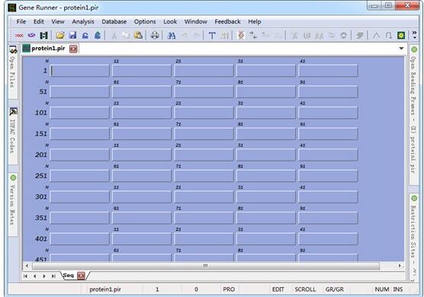
Task: Click the green square icon at toolbar end
Action: tap(401, 35)
